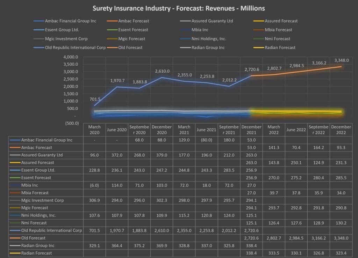Click the Mbia Inc legend entry
The image size is (358, 258).
[x=200, y=30]
